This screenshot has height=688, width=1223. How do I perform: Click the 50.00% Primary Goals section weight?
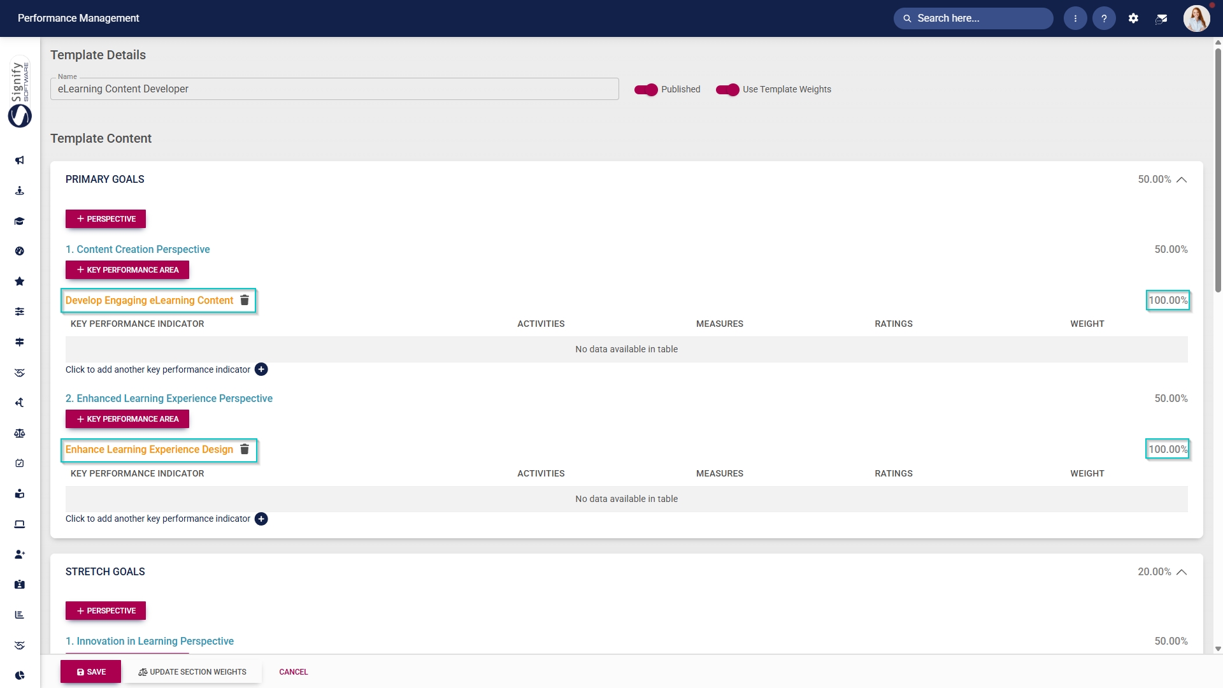click(1154, 180)
